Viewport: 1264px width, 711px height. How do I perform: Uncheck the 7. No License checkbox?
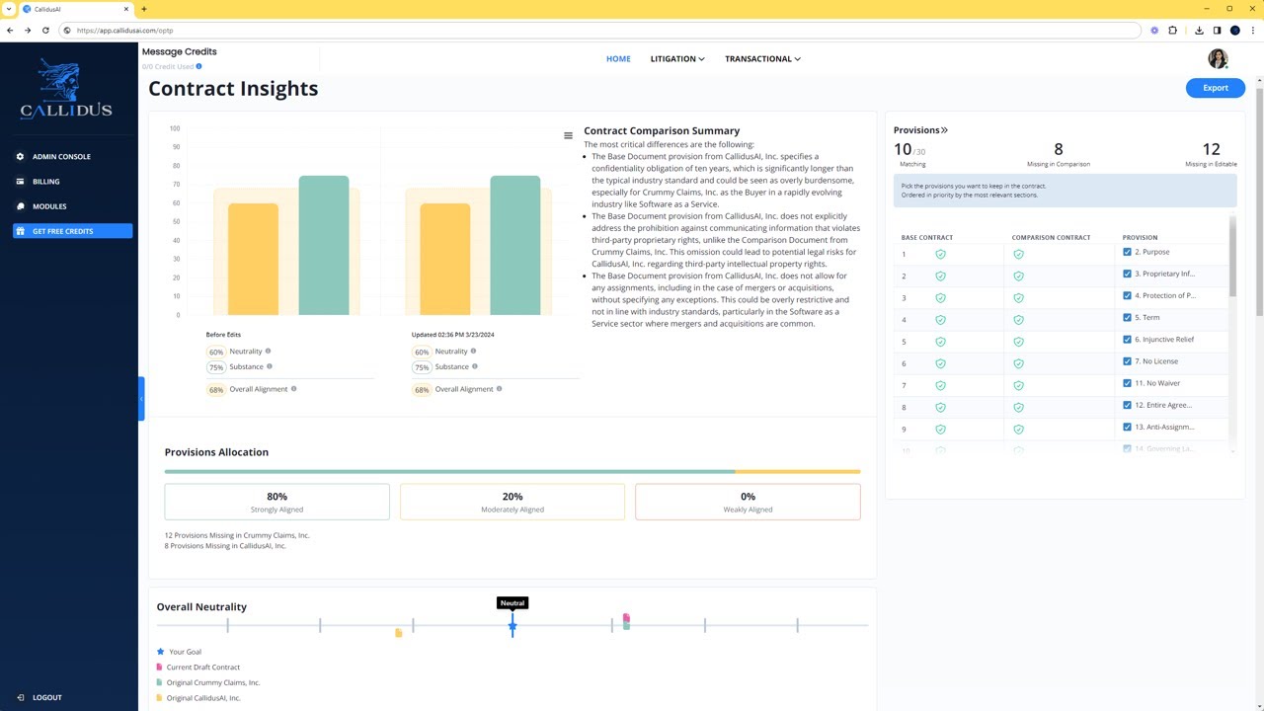[x=1127, y=361]
